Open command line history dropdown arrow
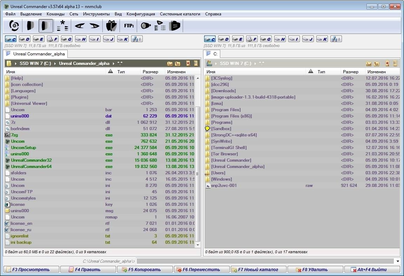The height and width of the screenshot is (276, 404). point(398,261)
